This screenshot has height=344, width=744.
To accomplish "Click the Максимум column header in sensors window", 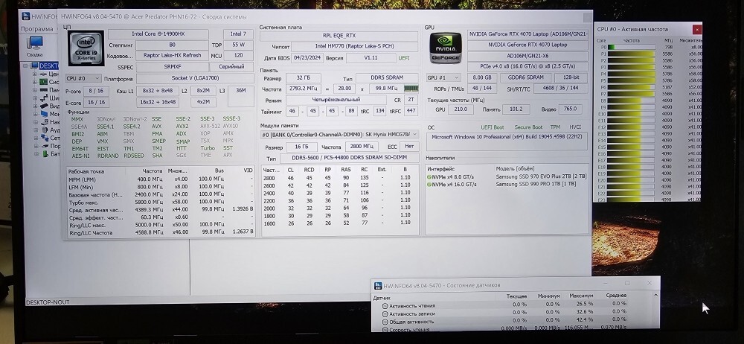I will 581,296.
